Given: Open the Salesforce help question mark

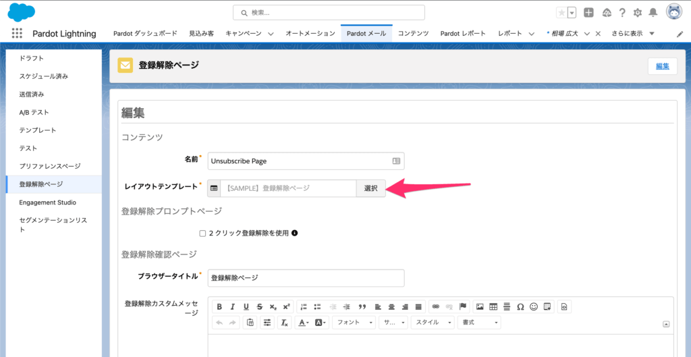Looking at the screenshot, I should [x=621, y=13].
